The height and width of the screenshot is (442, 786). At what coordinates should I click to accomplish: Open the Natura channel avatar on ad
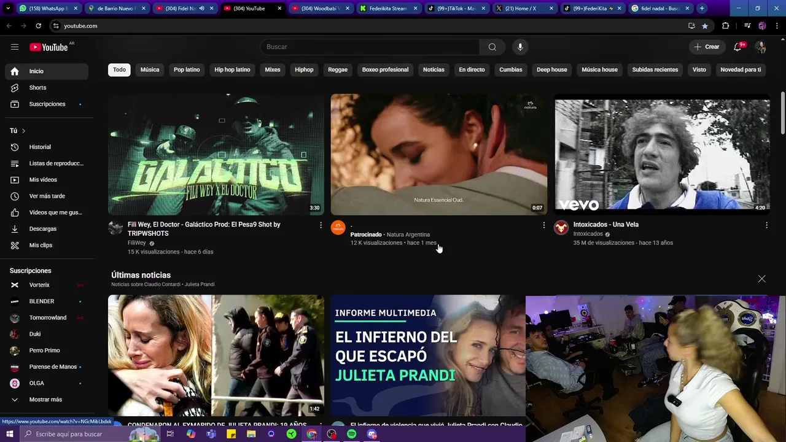point(338,228)
